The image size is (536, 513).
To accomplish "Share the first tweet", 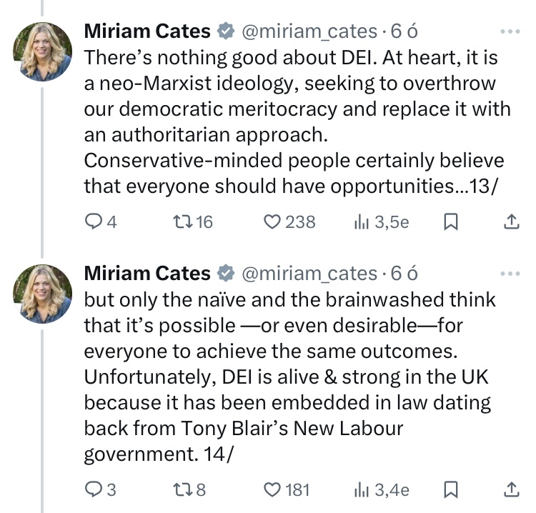I will (511, 222).
